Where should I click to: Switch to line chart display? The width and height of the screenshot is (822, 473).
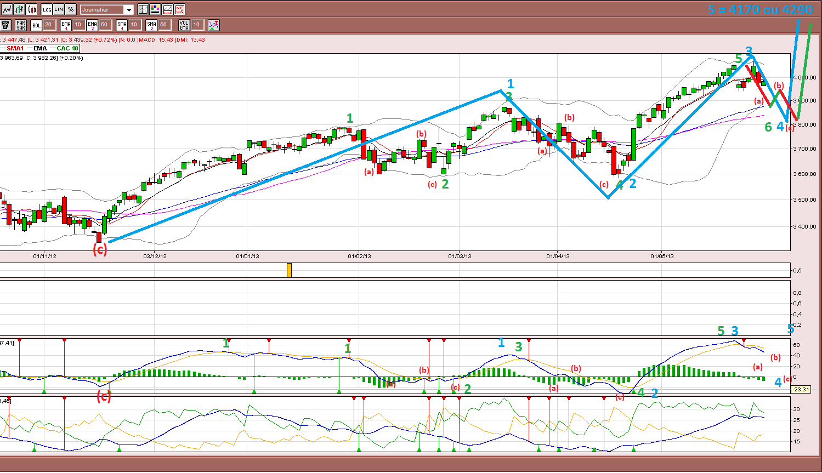click(7, 9)
